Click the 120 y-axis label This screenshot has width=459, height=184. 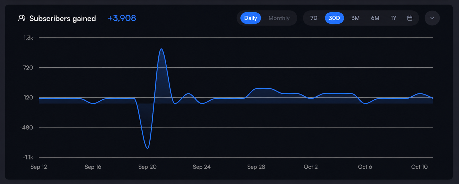click(28, 98)
